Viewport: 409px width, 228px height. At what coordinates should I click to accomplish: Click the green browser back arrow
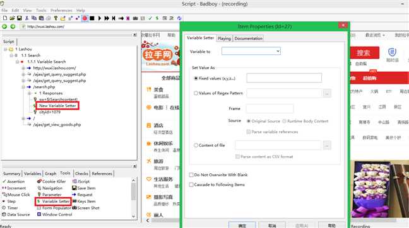point(4,26)
